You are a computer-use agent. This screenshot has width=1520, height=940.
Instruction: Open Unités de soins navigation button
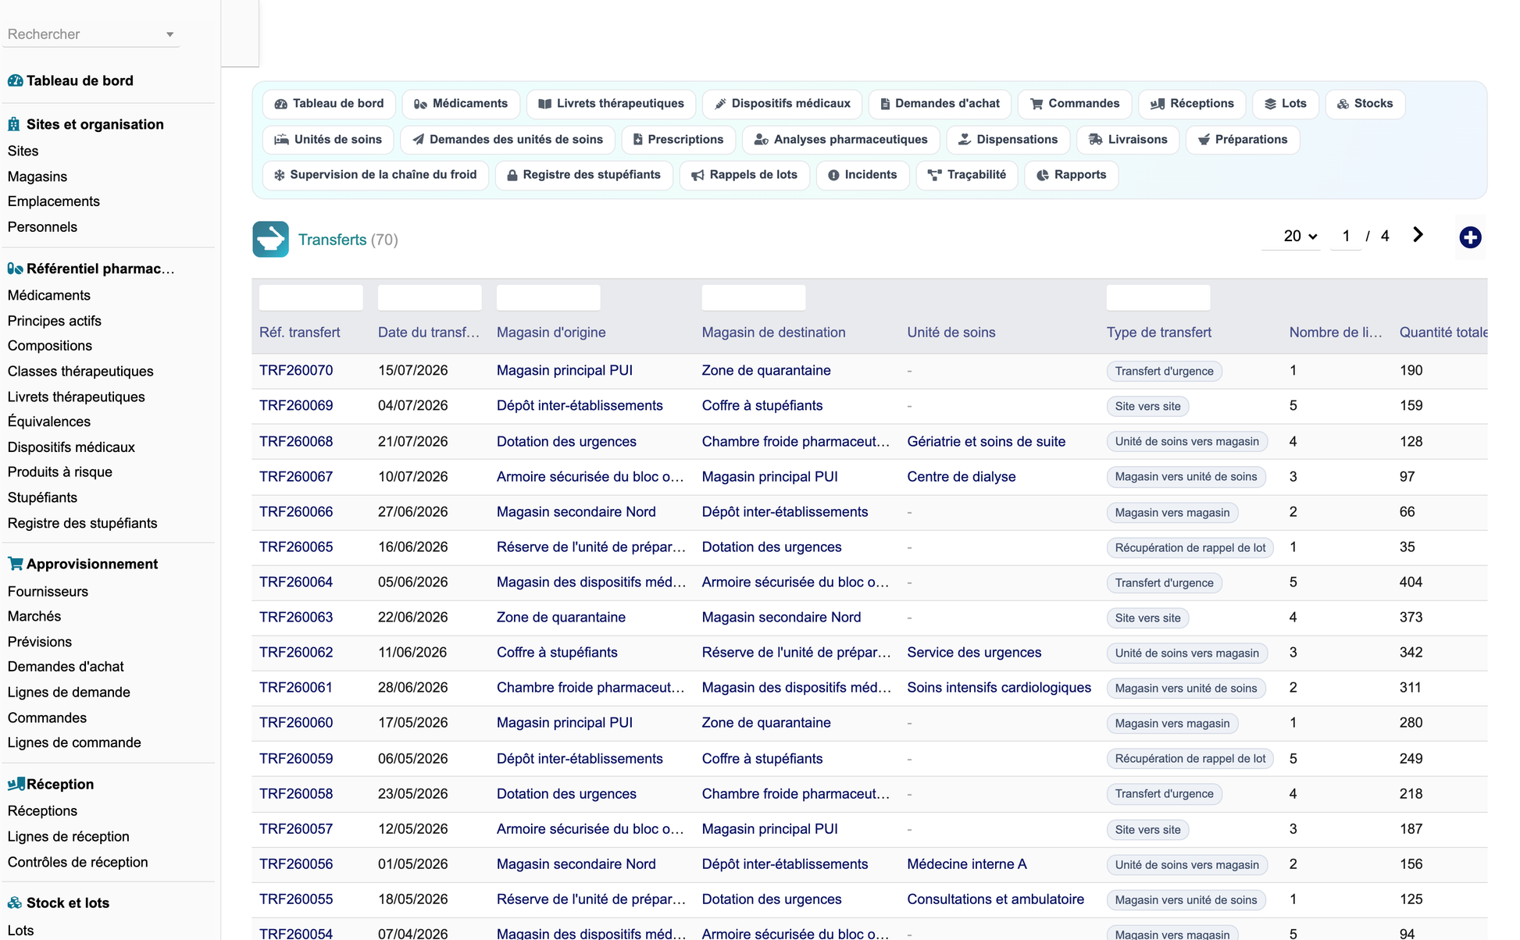click(328, 140)
